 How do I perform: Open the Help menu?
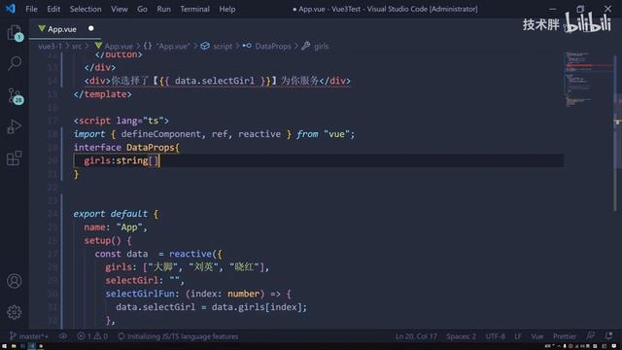click(x=226, y=9)
